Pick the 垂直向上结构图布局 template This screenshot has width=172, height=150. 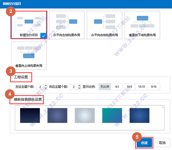(29, 56)
